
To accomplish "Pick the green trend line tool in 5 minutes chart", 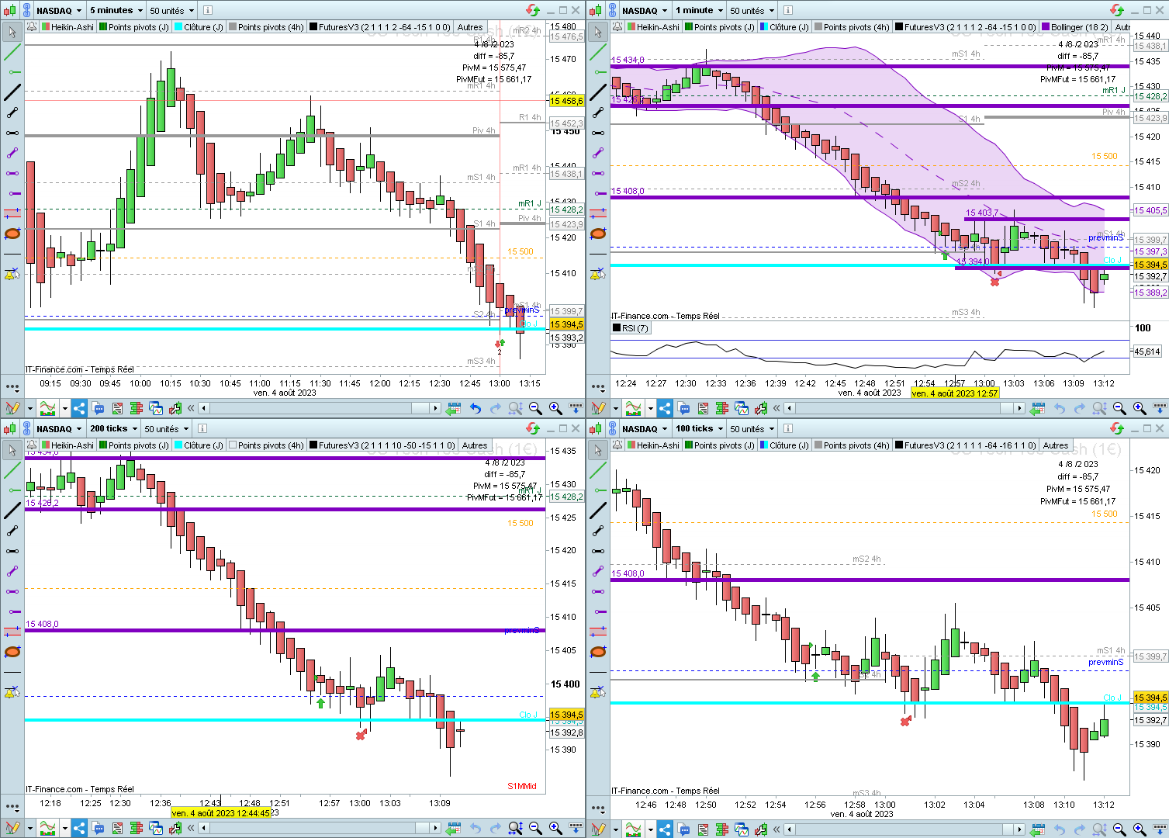I will pos(12,52).
